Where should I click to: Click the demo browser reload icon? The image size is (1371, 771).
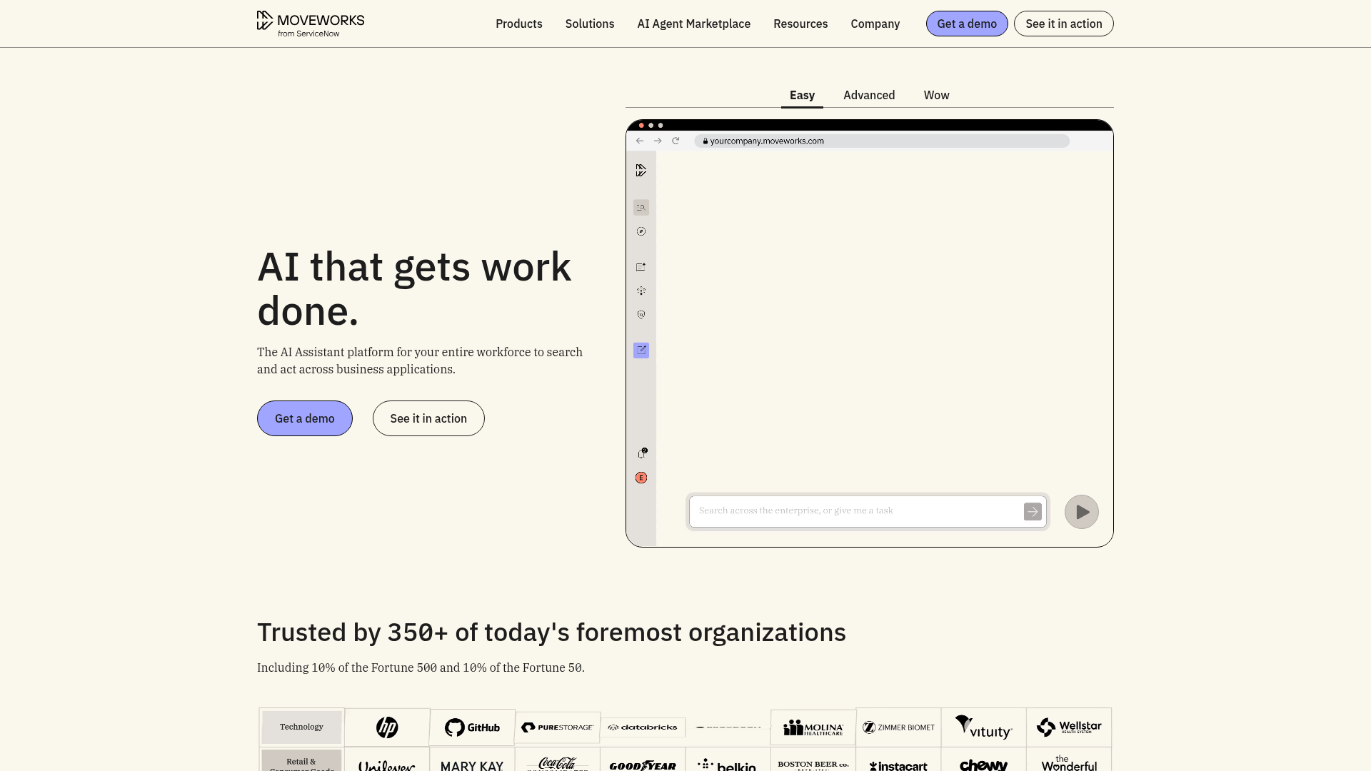[676, 141]
